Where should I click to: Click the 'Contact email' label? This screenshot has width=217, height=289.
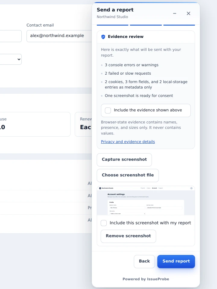click(40, 25)
